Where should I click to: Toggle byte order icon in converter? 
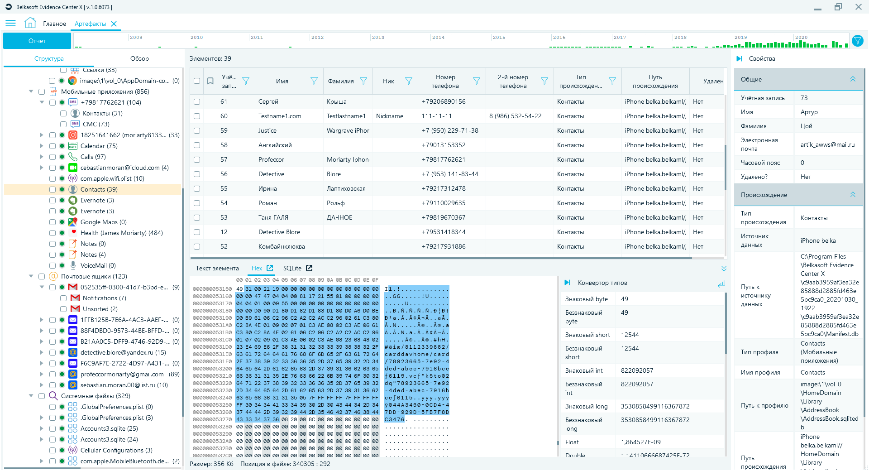point(721,284)
